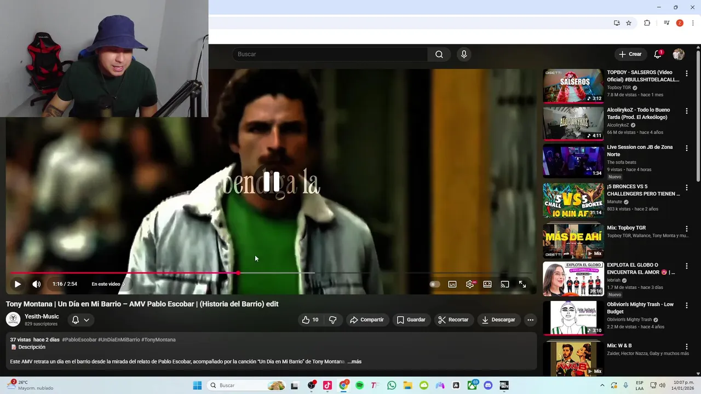Dislike the video with thumbs down

click(332, 320)
